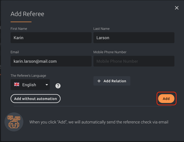Screen dimensions: 184x142
Task: Click the Email label
Action: [x=15, y=52]
